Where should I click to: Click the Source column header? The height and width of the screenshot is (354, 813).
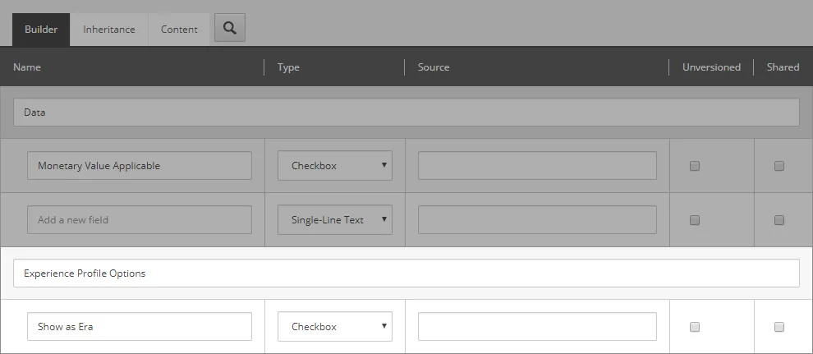point(434,67)
